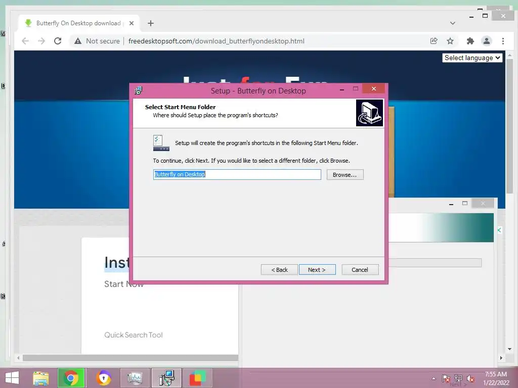Open Windows Start button
The height and width of the screenshot is (388, 518).
[12, 378]
